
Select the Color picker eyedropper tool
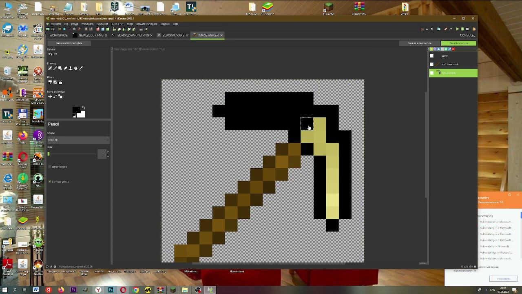pyautogui.click(x=81, y=68)
